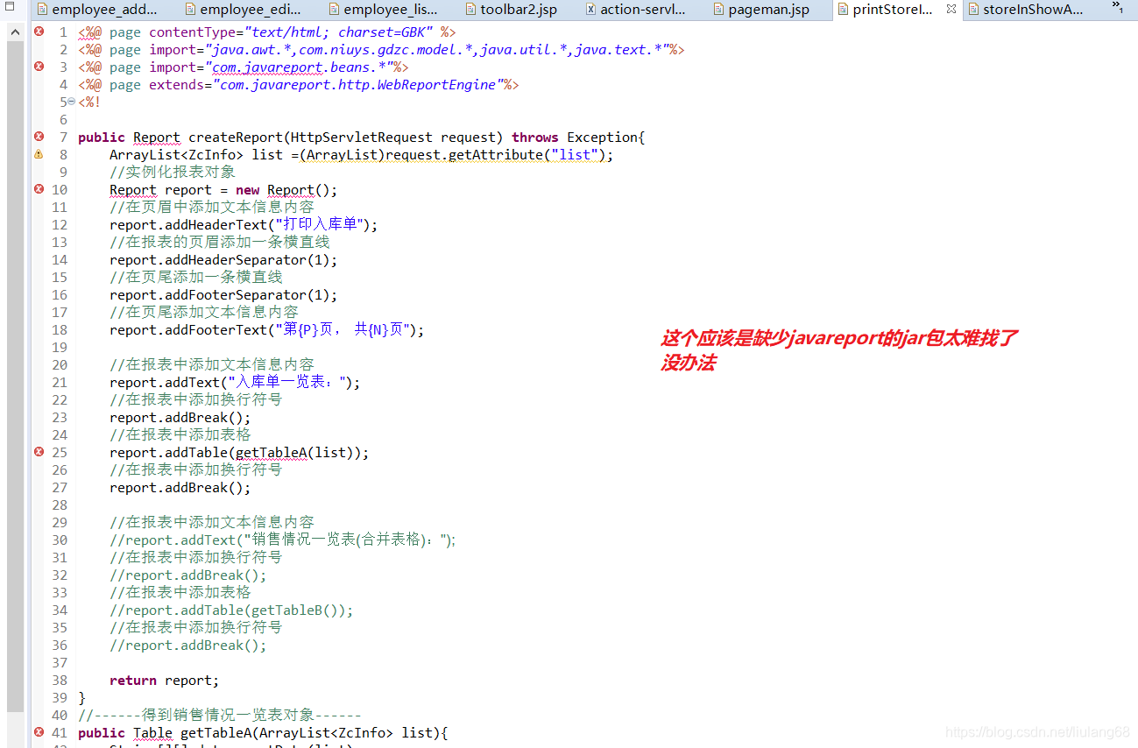Click the string "入库单一览表:" on line 21

(x=286, y=383)
